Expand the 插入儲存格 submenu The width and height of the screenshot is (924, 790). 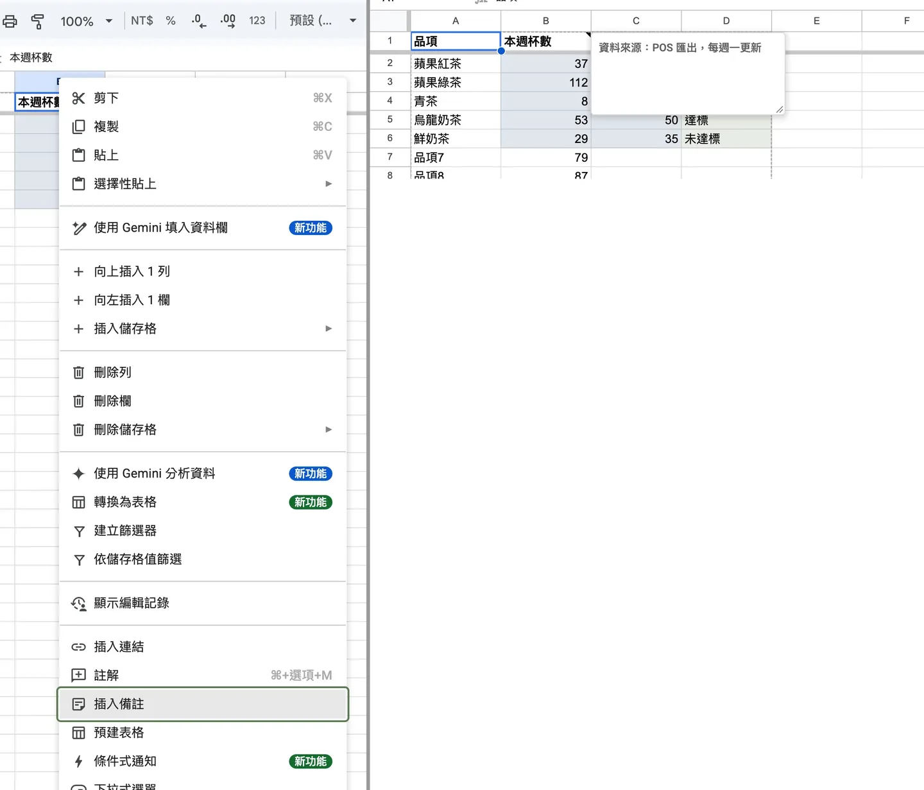[203, 329]
